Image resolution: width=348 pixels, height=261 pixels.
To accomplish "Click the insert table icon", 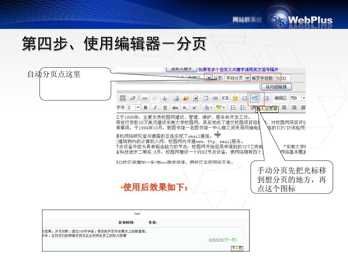I will tap(206, 98).
